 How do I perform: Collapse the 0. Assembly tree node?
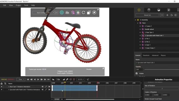[135, 20]
